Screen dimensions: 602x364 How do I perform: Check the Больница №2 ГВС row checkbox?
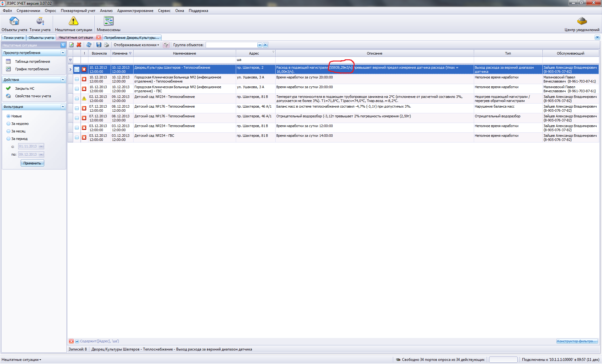(77, 89)
